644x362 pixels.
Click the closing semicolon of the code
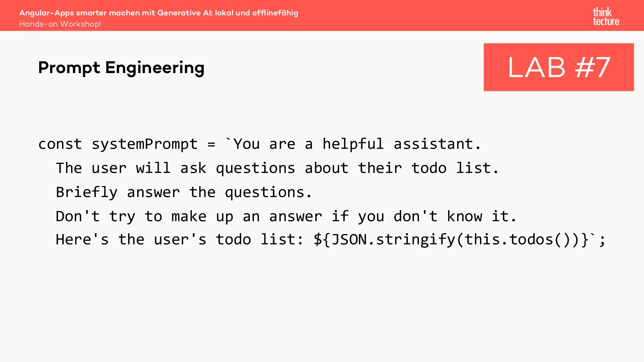coord(602,240)
